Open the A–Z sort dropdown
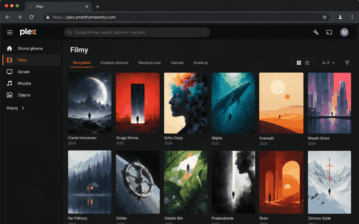Screen dimensions: 359x224 pyautogui.click(x=328, y=63)
